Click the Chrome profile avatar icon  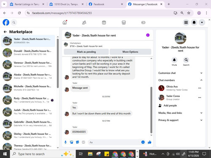(x=199, y=13)
